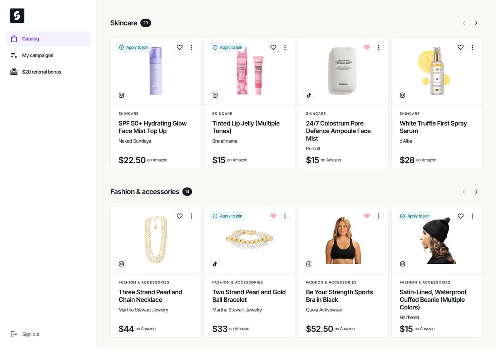This screenshot has height=354, width=496.
Task: Open the Three Strand Pearl Necklace product image
Action: point(155,239)
